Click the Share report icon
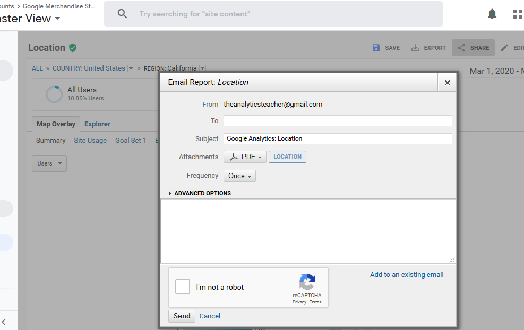The height and width of the screenshot is (330, 524). pyautogui.click(x=461, y=48)
